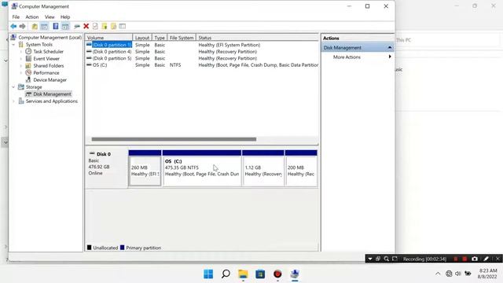This screenshot has width=503, height=283.
Task: Click the Device Manager icon in tree
Action: (28, 79)
